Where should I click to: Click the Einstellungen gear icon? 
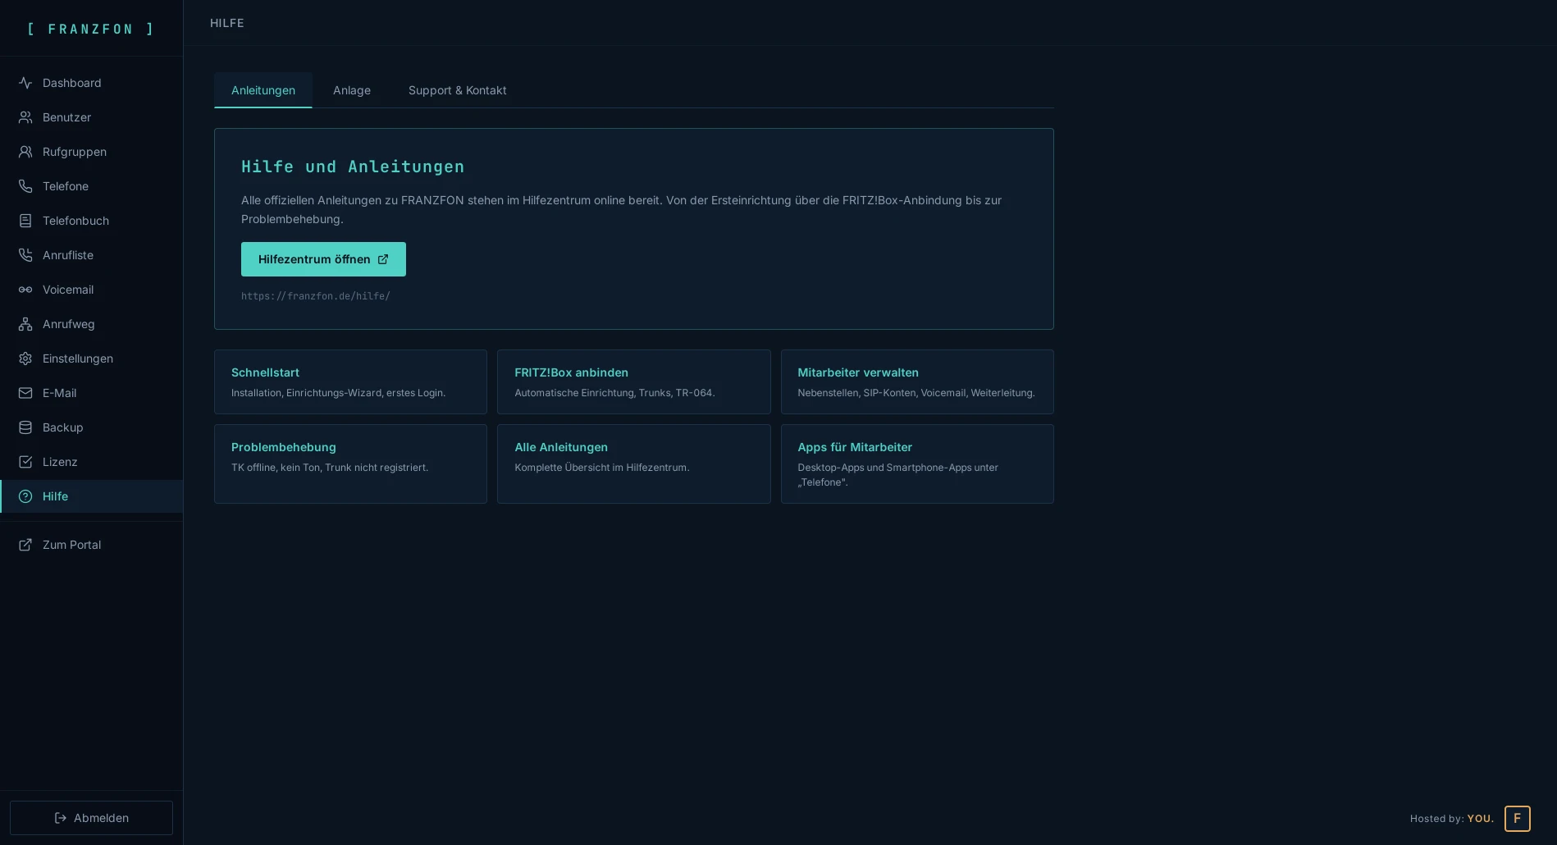tap(25, 359)
